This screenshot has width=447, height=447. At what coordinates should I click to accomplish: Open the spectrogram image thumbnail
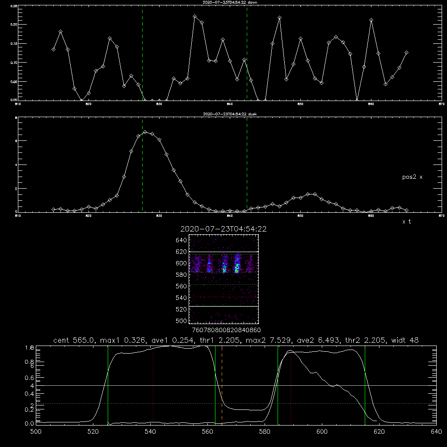224,279
